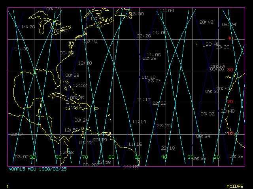This screenshot has height=189, width=253.
Task: Click the 23:59 time label
Action: click(100, 140)
